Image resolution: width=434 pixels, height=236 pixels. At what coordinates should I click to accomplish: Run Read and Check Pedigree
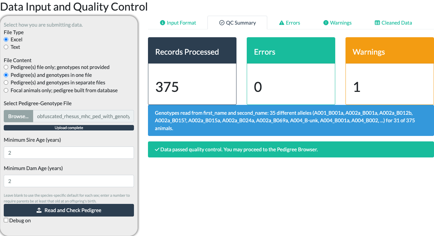69,210
